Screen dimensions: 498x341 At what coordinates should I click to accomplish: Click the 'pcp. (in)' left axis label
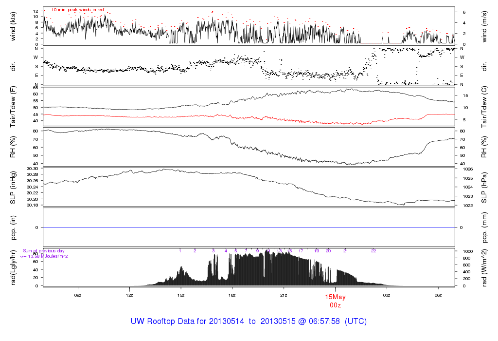pos(13,227)
